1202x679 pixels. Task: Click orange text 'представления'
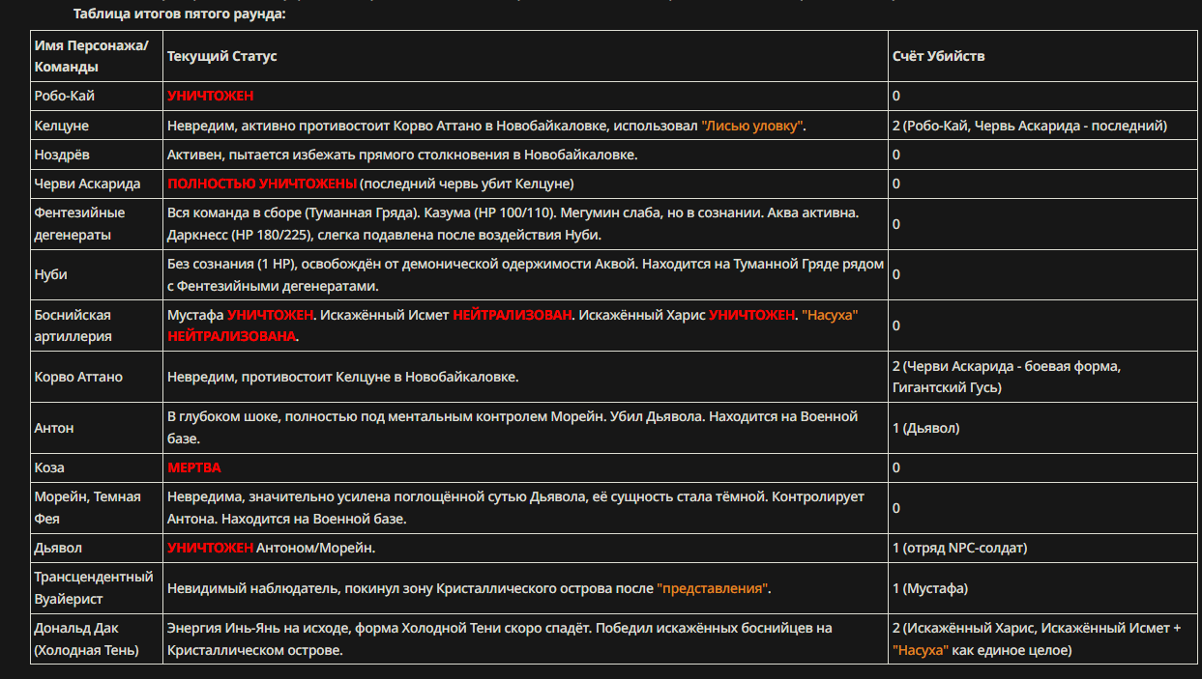click(x=714, y=587)
